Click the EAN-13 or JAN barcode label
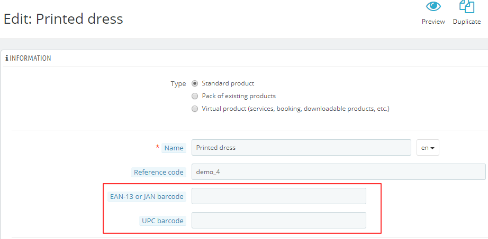This screenshot has height=239, width=488. (147, 196)
